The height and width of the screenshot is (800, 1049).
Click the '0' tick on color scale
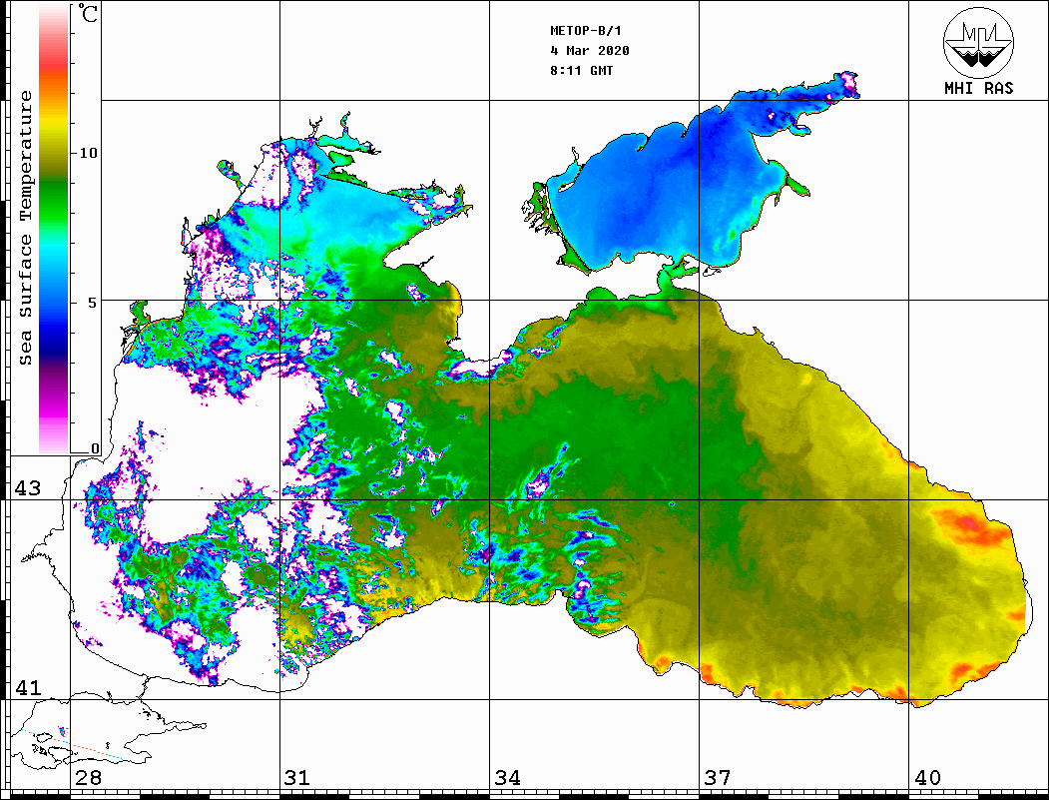[x=95, y=448]
